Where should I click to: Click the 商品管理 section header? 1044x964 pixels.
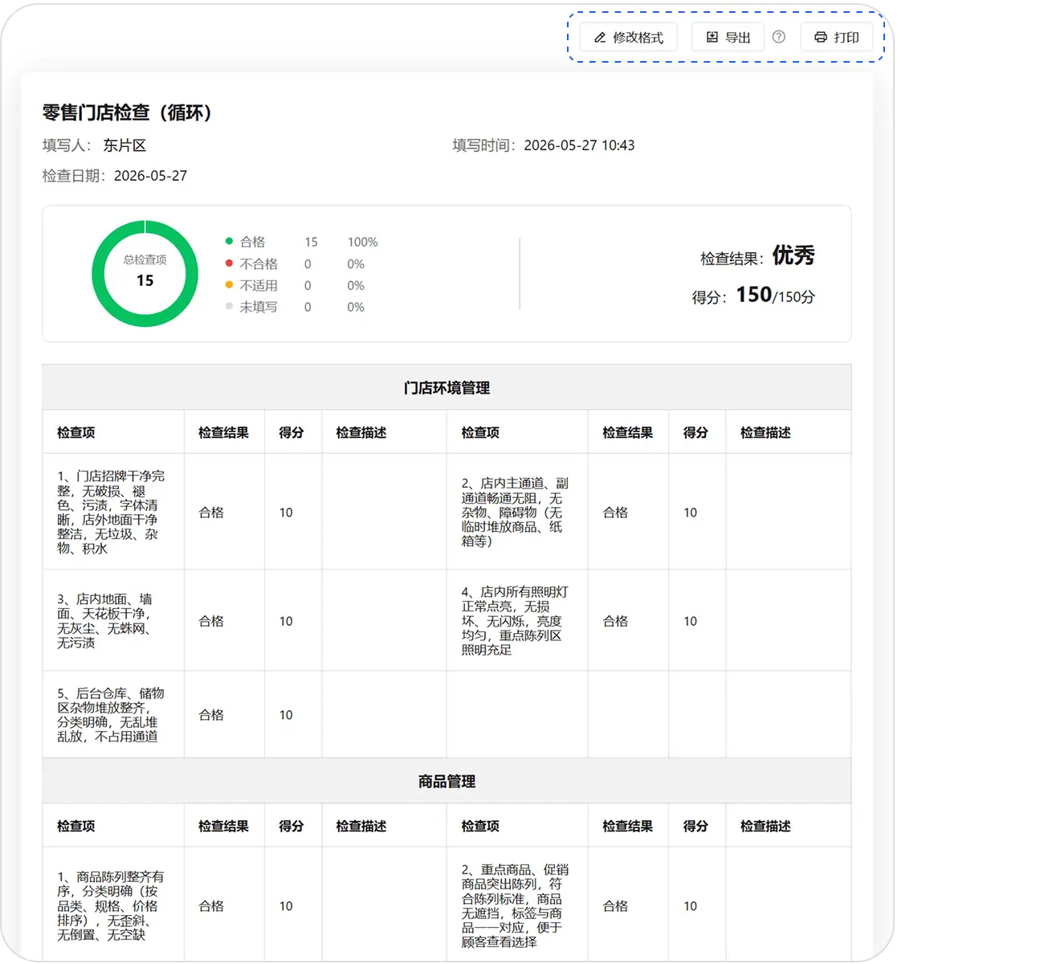tap(447, 782)
